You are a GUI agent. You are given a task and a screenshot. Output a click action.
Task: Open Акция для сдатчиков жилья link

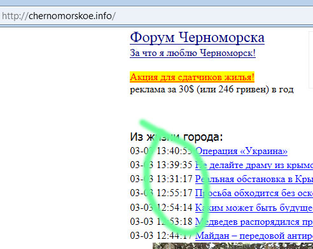tap(192, 77)
